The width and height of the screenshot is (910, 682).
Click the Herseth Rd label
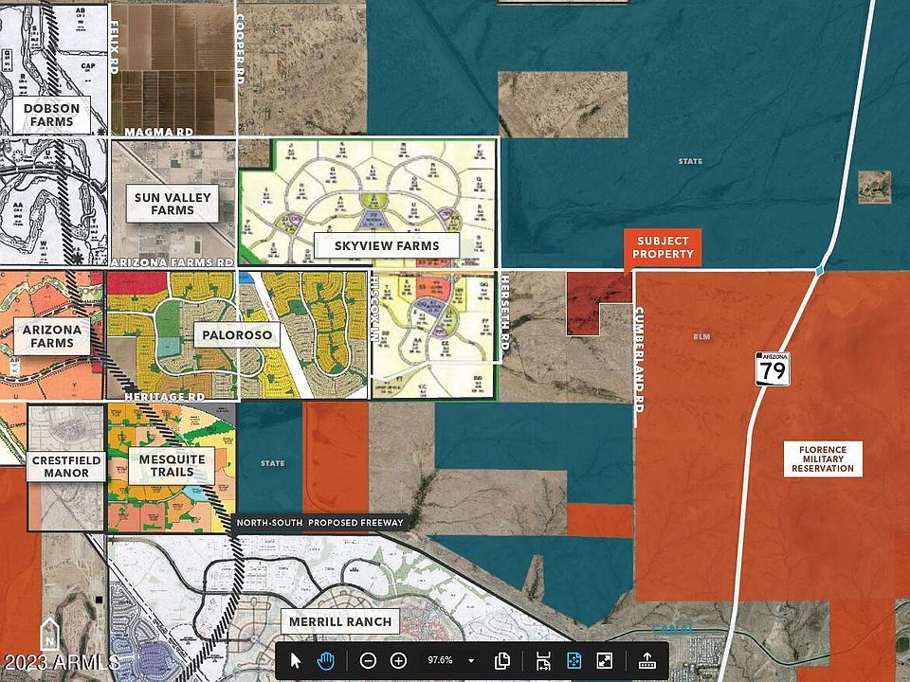coord(504,312)
